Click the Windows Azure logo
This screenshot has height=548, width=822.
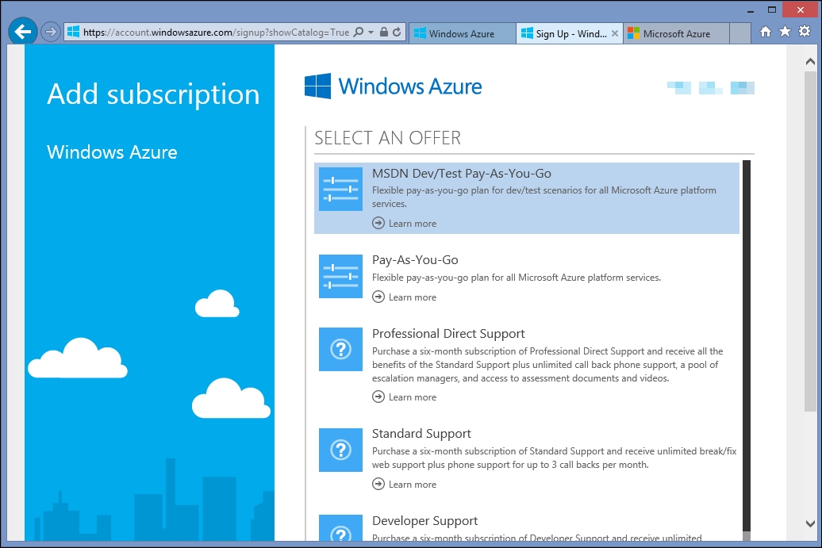[394, 86]
